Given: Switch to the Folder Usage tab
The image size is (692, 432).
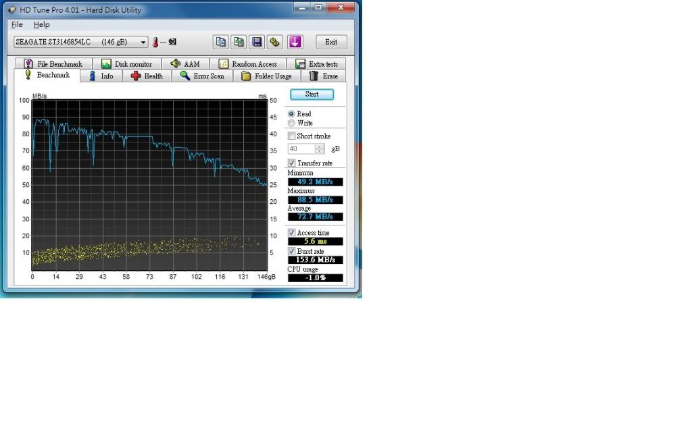Looking at the screenshot, I should tap(267, 76).
